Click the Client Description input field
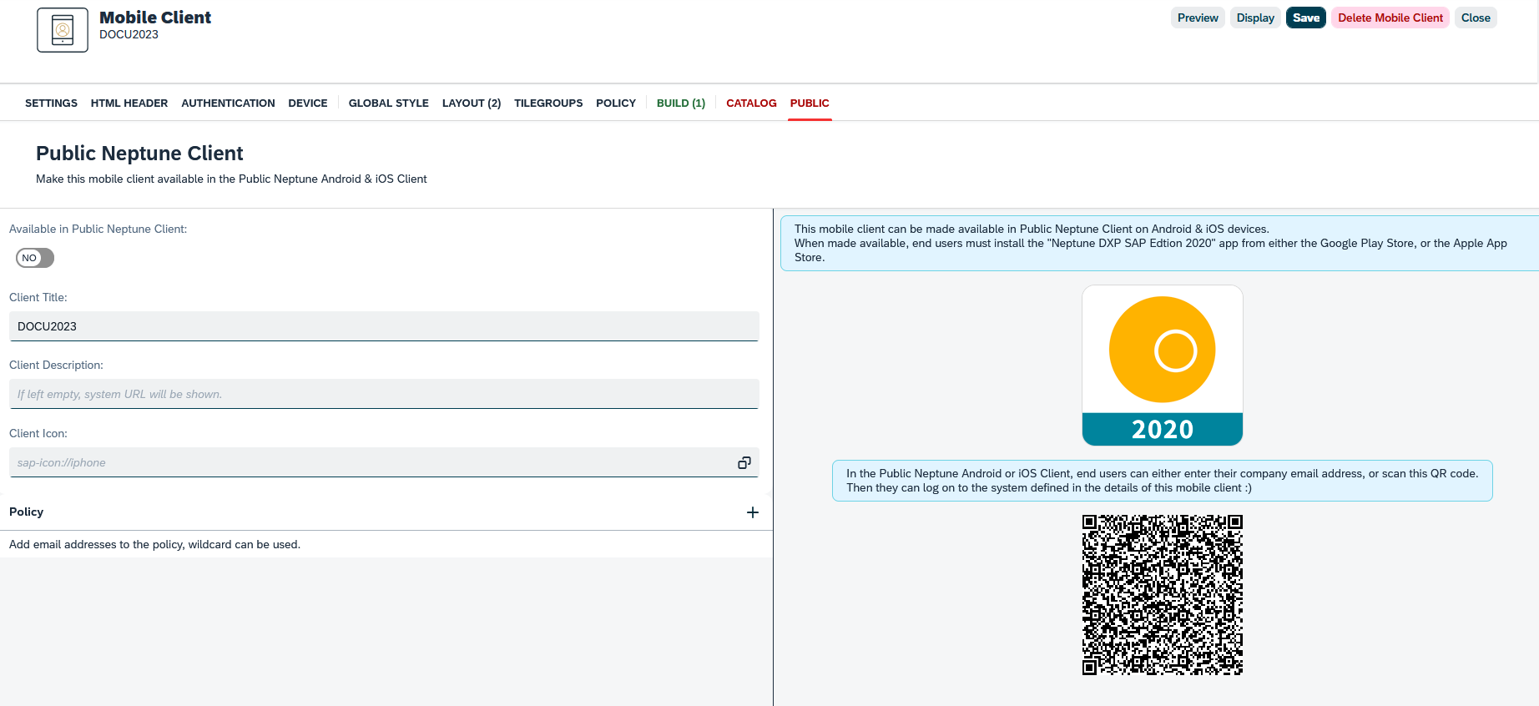The height and width of the screenshot is (706, 1539). 384,394
